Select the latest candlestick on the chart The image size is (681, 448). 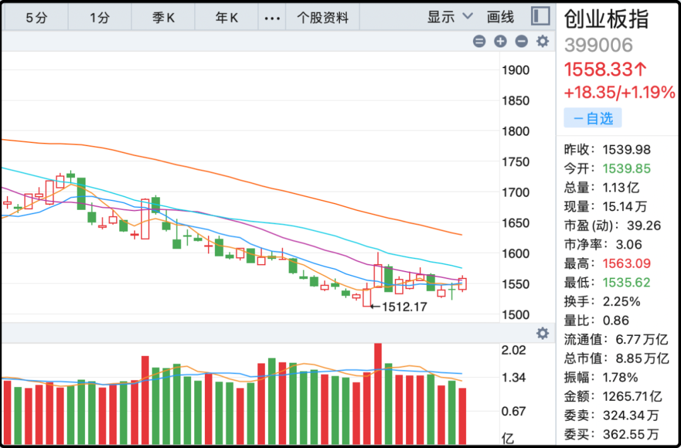(462, 284)
